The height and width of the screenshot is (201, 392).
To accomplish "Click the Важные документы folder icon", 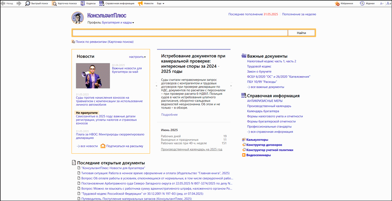I will [x=244, y=56].
